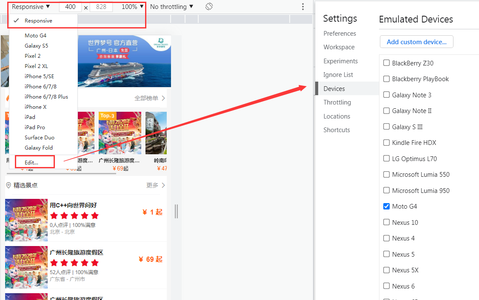479x300 pixels.
Task: Open the Shortcuts settings section
Action: pyautogui.click(x=336, y=130)
